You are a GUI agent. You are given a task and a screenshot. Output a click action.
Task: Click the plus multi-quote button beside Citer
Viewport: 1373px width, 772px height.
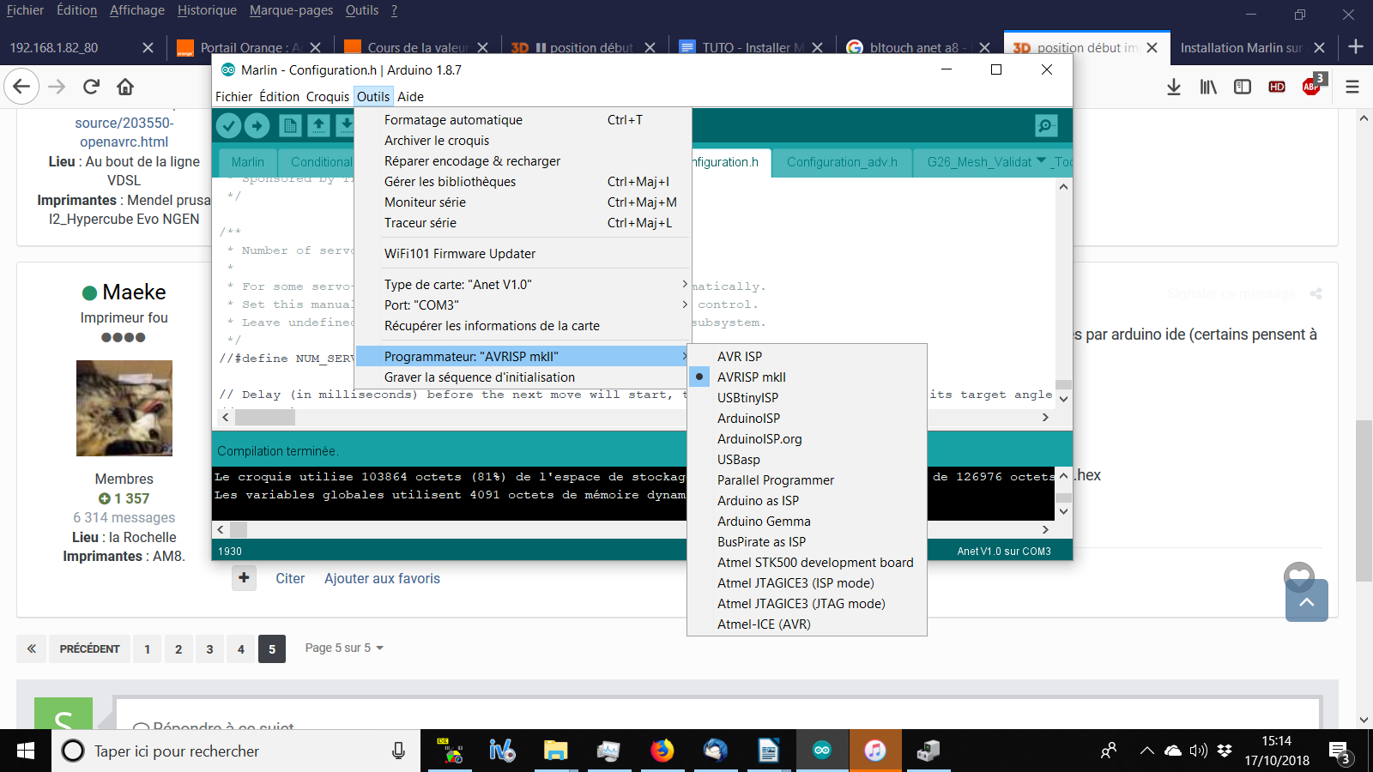[x=244, y=578]
